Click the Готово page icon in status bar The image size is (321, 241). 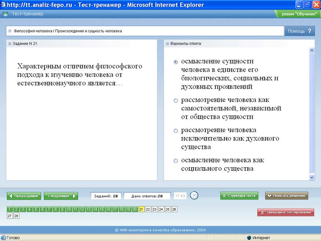click(3, 238)
